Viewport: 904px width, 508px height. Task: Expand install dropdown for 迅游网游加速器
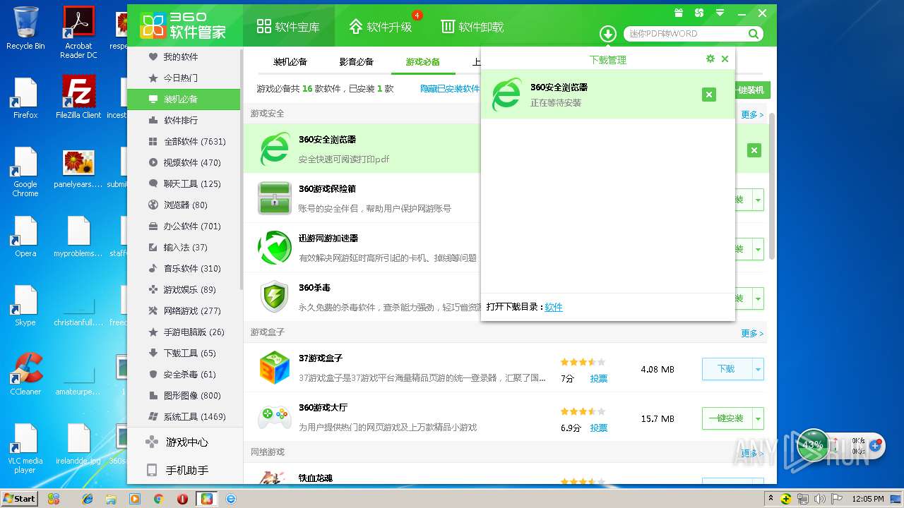(759, 249)
